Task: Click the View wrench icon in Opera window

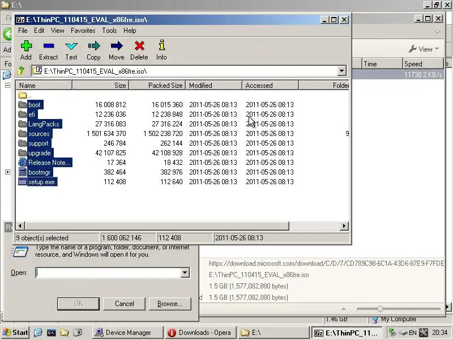Action: point(413,49)
